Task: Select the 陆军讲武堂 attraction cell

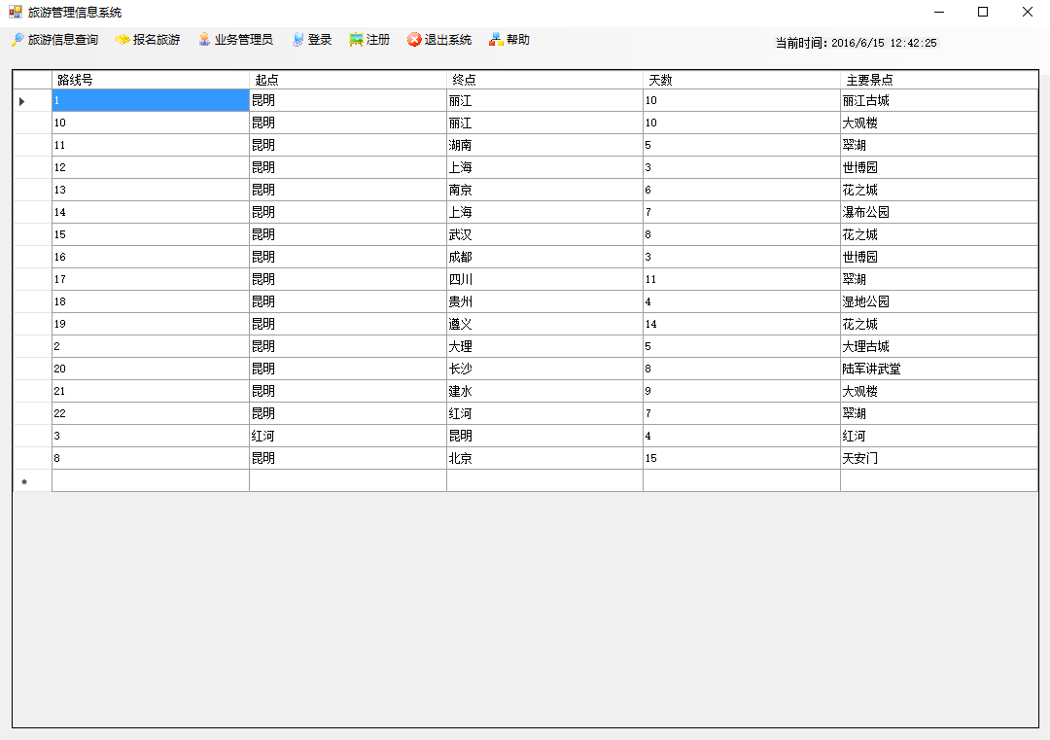Action: pyautogui.click(x=938, y=370)
